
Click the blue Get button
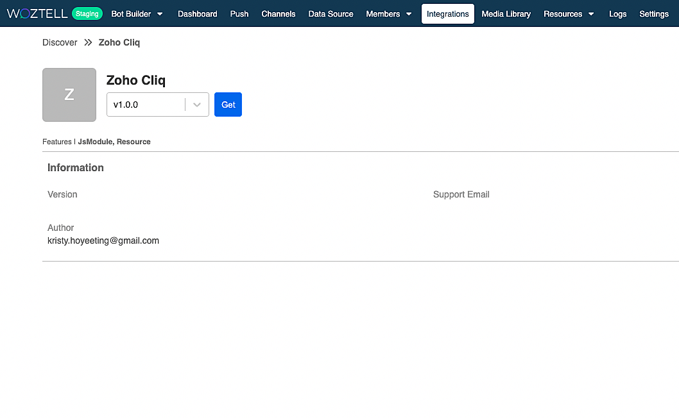[228, 104]
